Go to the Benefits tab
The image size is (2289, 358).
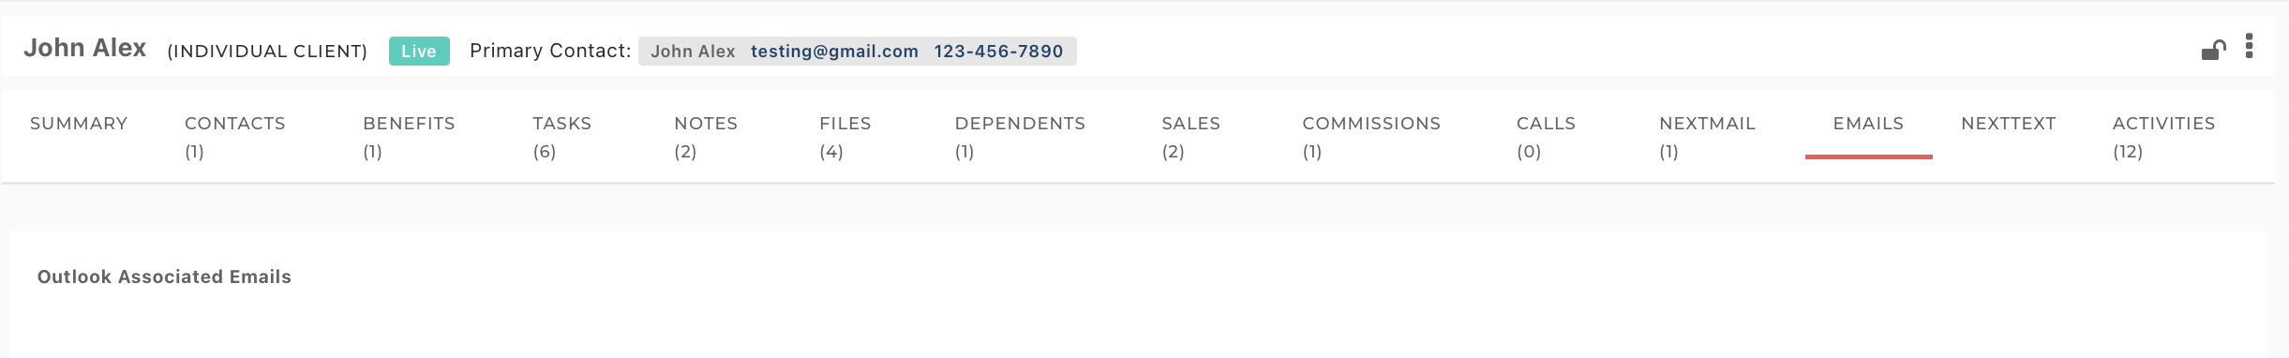pyautogui.click(x=409, y=137)
